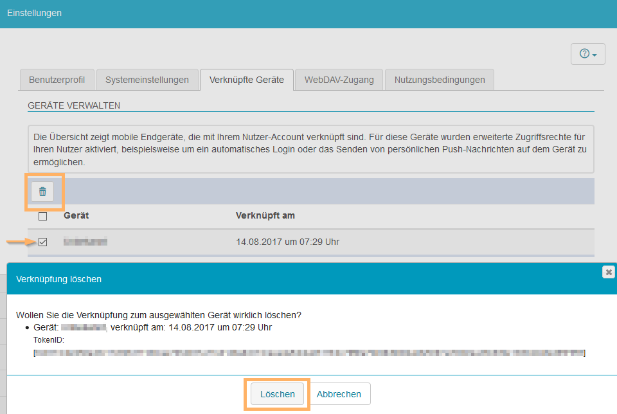Open the Systemeinstellungen tab
Image resolution: width=617 pixels, height=414 pixels.
coord(147,80)
